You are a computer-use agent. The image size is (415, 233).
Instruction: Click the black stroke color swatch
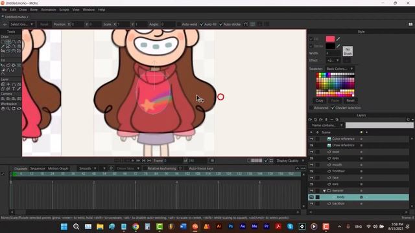point(330,46)
